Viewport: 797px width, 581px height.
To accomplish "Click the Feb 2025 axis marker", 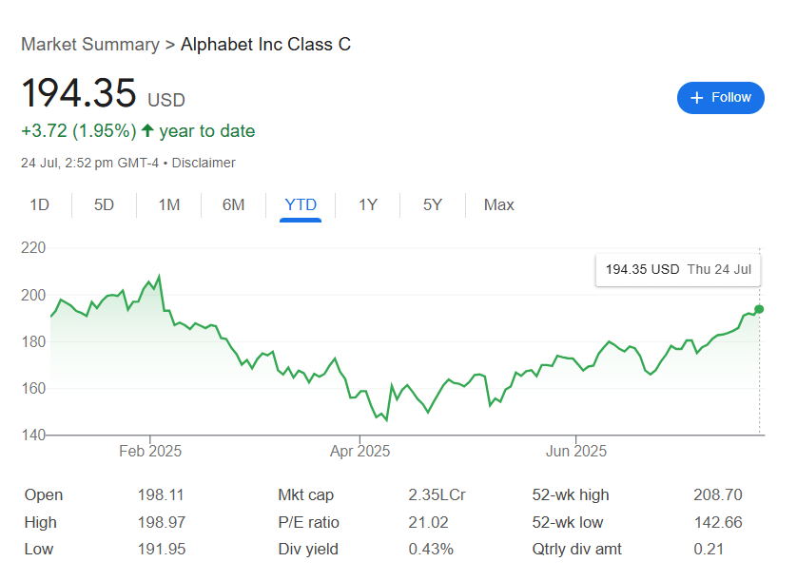I will click(150, 451).
